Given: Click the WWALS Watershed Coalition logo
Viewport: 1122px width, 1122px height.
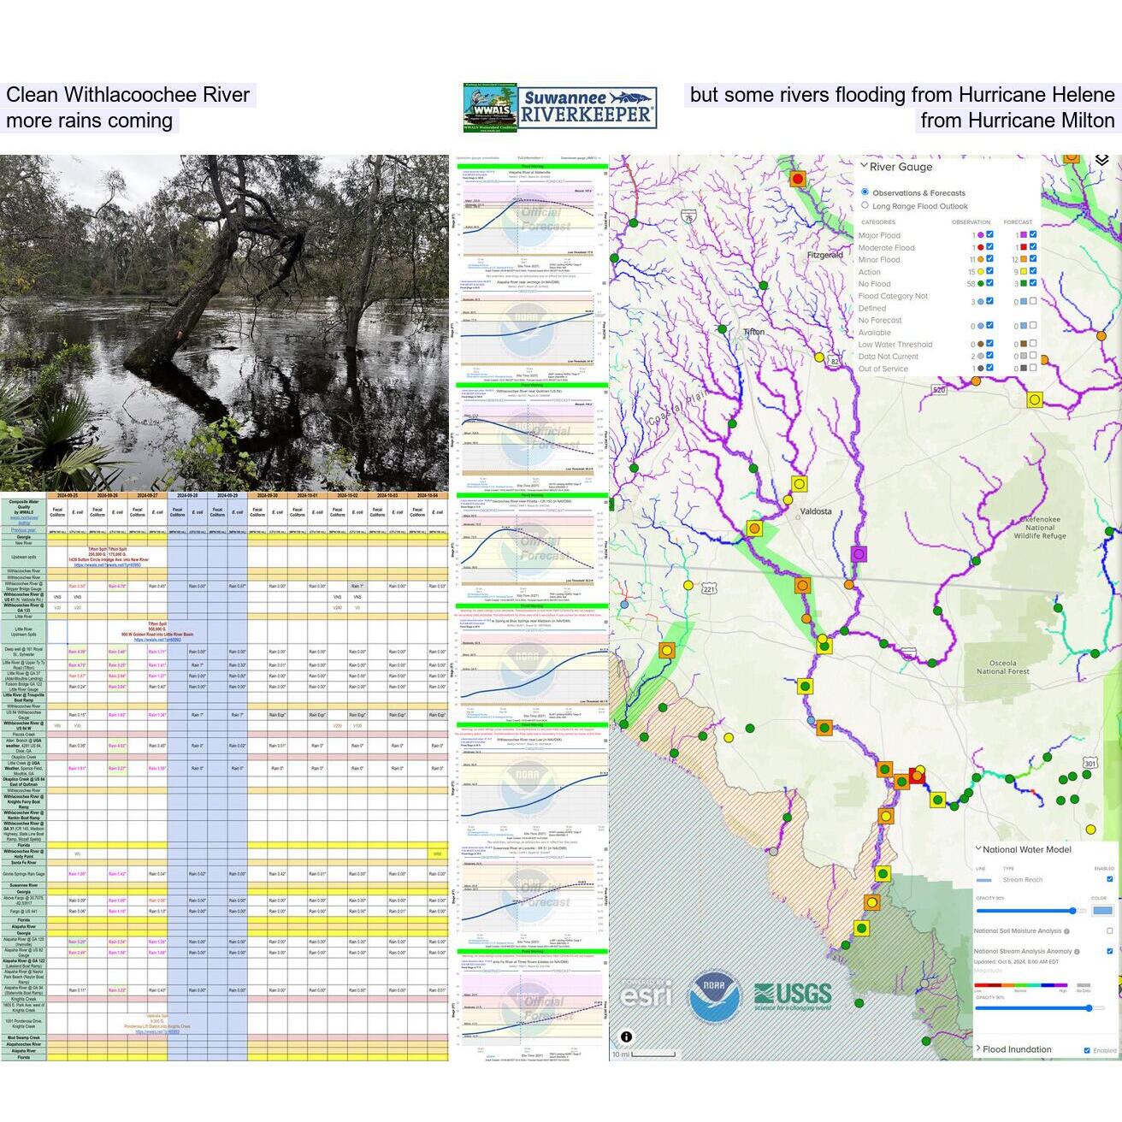Looking at the screenshot, I should [491, 108].
